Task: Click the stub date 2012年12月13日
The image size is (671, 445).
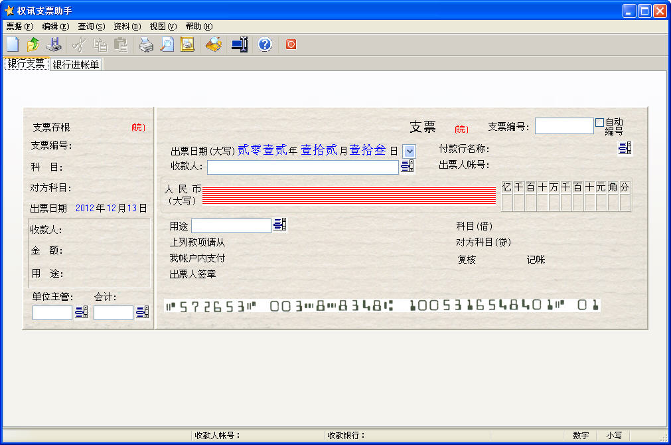Action: [x=112, y=208]
